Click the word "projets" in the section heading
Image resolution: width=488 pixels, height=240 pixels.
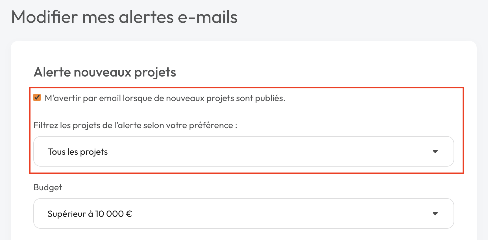(155, 73)
